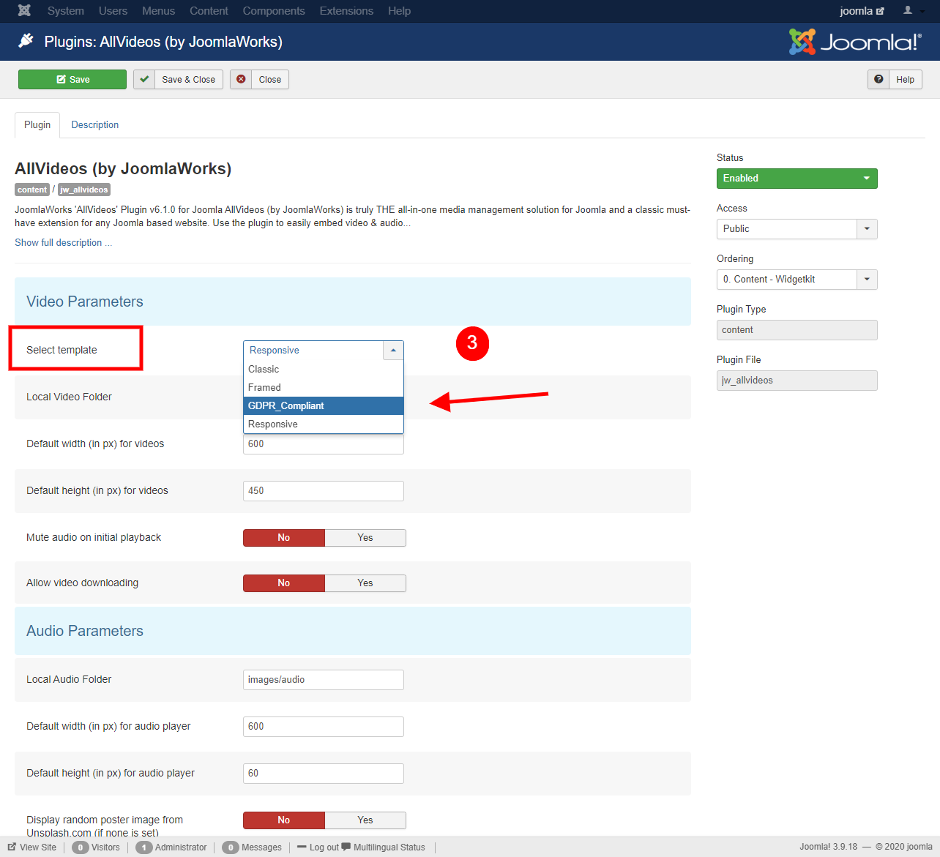Choose Classic template option
The height and width of the screenshot is (857, 940).
pyautogui.click(x=324, y=370)
